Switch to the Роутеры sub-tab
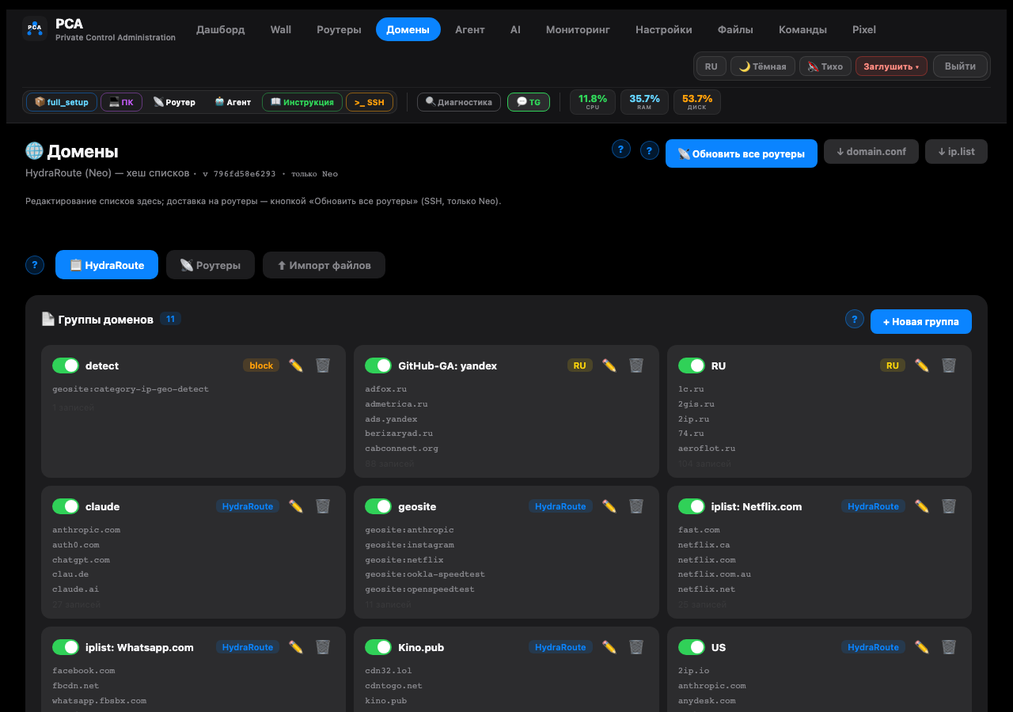 (x=211, y=265)
